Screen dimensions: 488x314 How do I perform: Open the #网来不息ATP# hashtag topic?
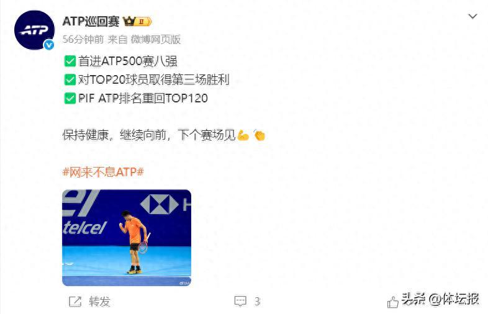click(x=103, y=172)
